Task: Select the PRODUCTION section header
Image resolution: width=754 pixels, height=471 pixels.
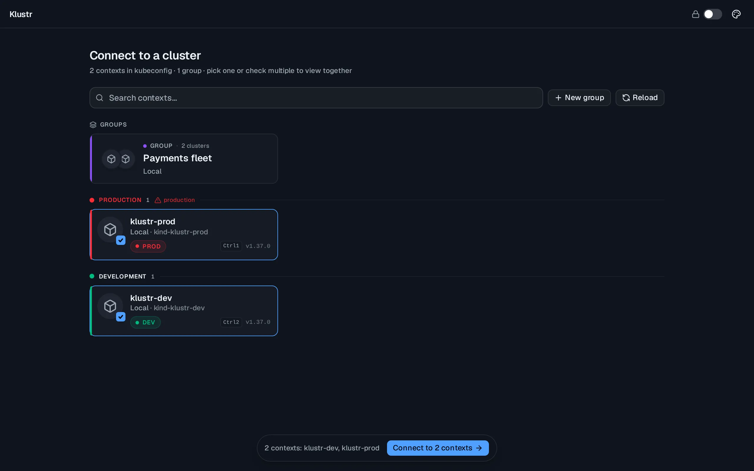Action: pos(120,200)
